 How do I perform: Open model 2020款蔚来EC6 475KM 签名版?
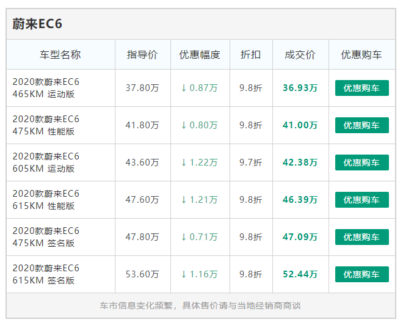46,237
